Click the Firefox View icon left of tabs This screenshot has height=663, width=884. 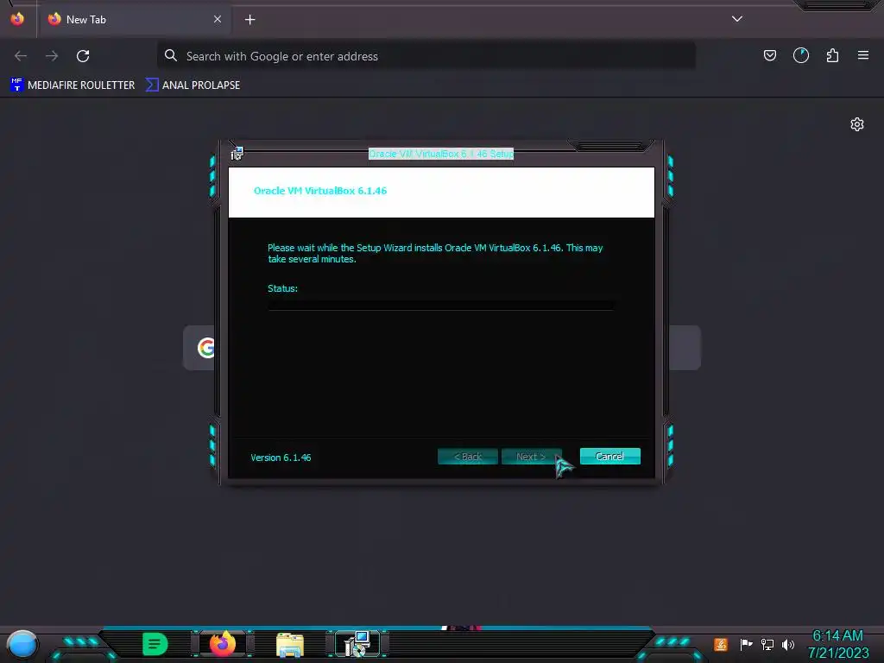pos(17,19)
